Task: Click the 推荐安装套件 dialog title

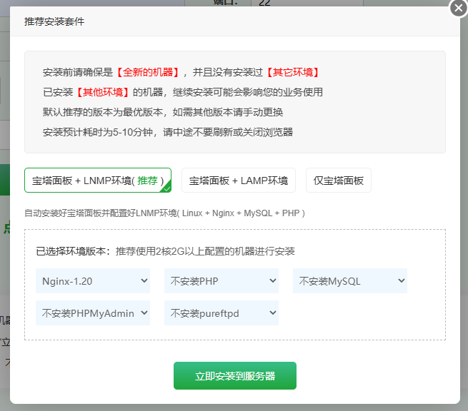Action: pyautogui.click(x=54, y=21)
